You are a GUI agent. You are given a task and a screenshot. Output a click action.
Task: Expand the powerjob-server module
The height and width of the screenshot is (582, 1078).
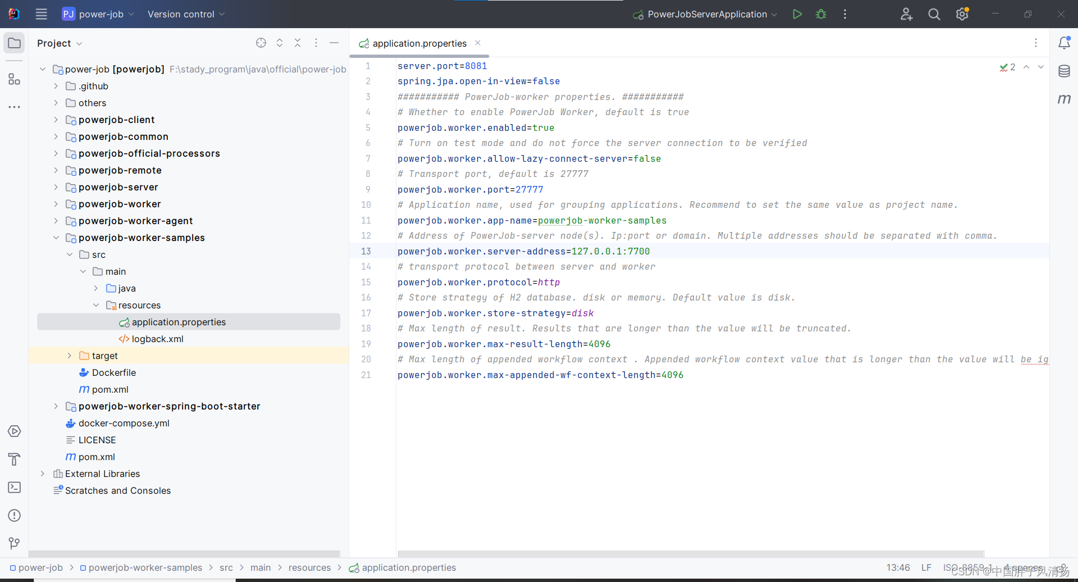(56, 187)
